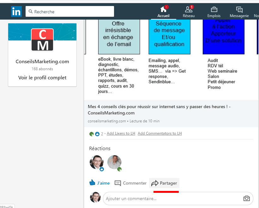
Task: Click Voir le profil complet
Action: tap(42, 77)
